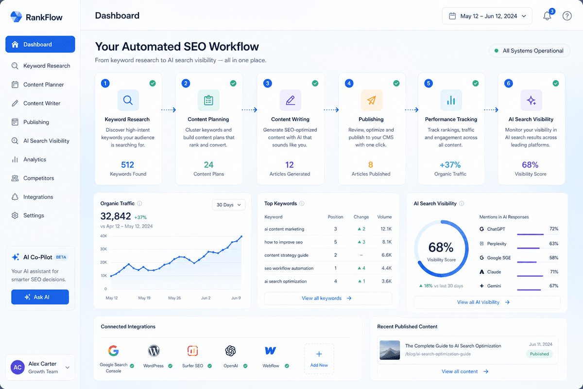Click 'ai content marketing' keyword row
The height and width of the screenshot is (389, 583).
pyautogui.click(x=328, y=229)
